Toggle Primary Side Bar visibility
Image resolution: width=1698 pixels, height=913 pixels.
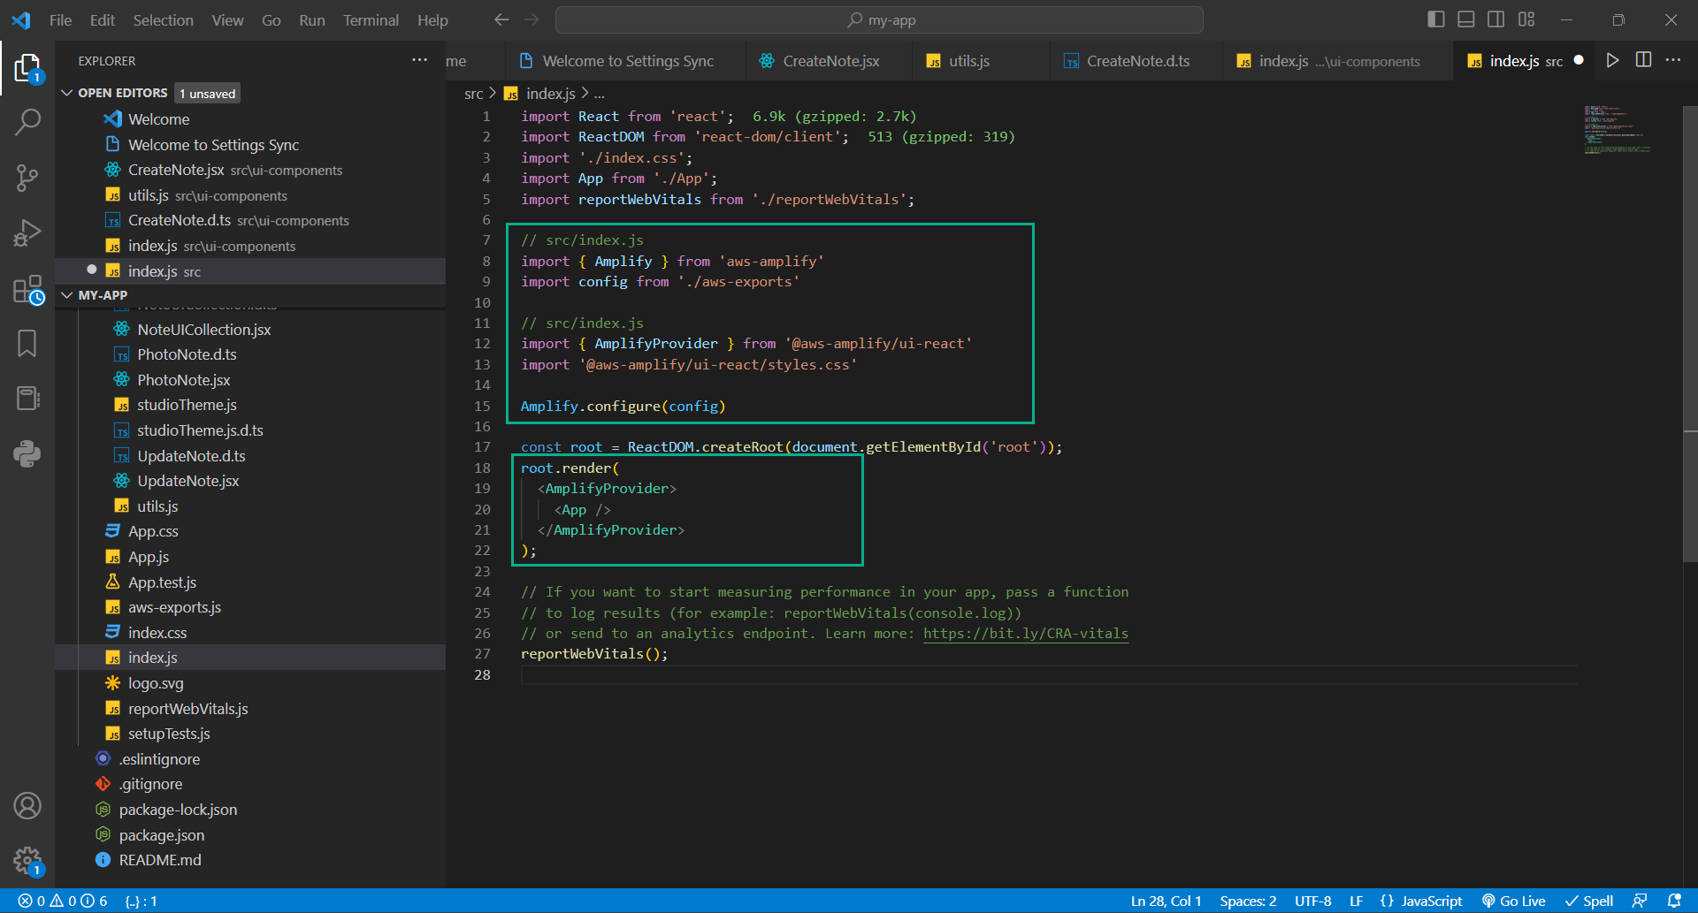click(1436, 19)
